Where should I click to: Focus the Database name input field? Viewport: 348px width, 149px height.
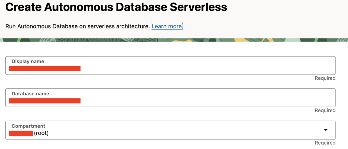204,100
